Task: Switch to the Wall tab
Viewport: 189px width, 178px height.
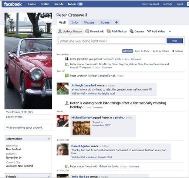Action: tap(63, 22)
